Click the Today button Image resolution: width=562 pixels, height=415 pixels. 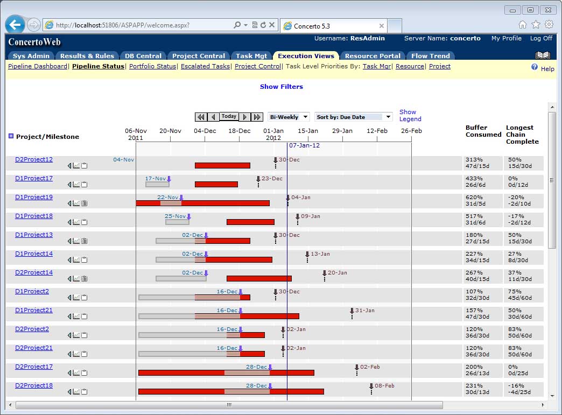coord(229,116)
